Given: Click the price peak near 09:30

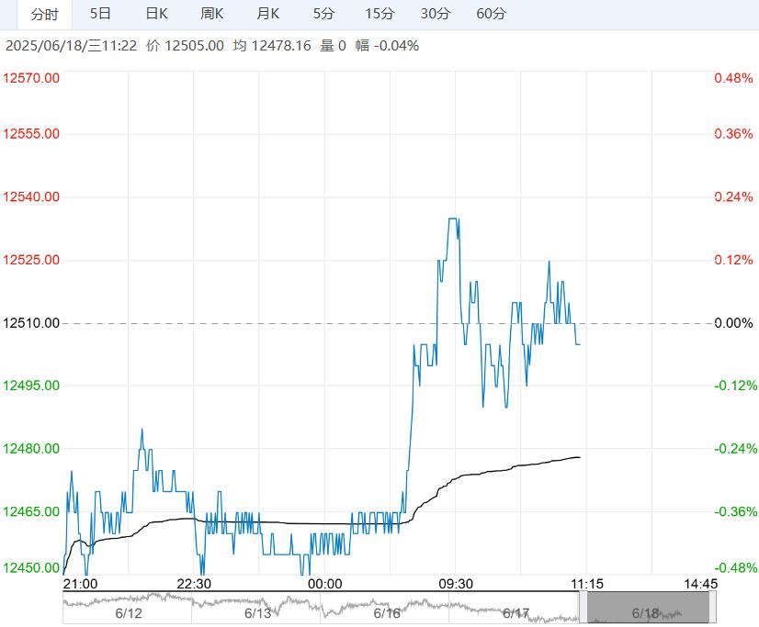Looking at the screenshot, I should [x=453, y=219].
